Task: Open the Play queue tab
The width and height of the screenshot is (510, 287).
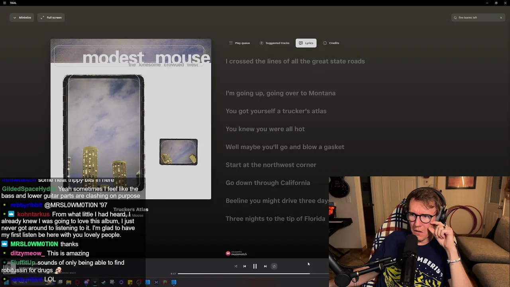Action: click(239, 43)
